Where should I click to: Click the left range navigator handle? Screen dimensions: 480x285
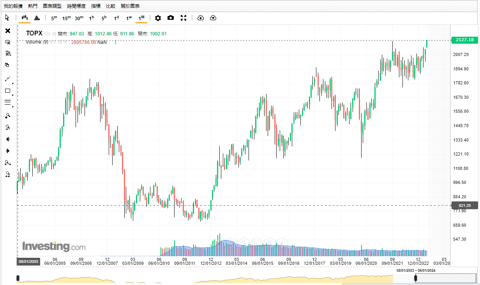18,278
